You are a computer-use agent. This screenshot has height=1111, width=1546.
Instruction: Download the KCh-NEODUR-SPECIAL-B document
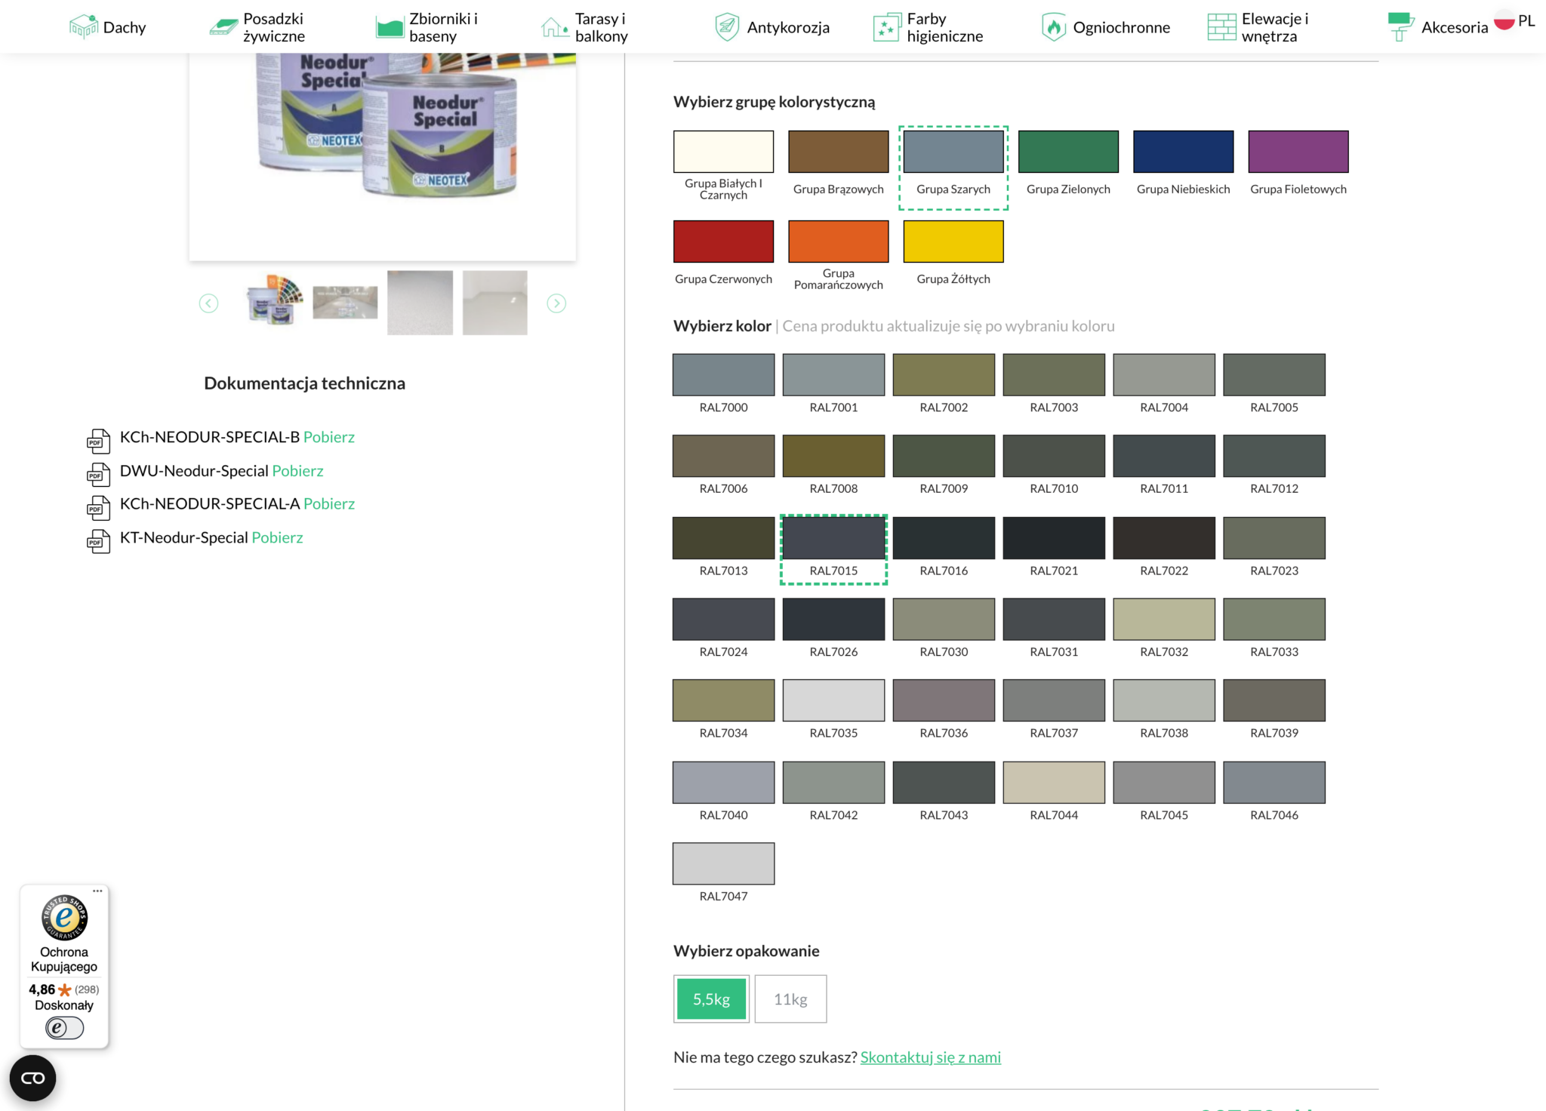tap(329, 437)
